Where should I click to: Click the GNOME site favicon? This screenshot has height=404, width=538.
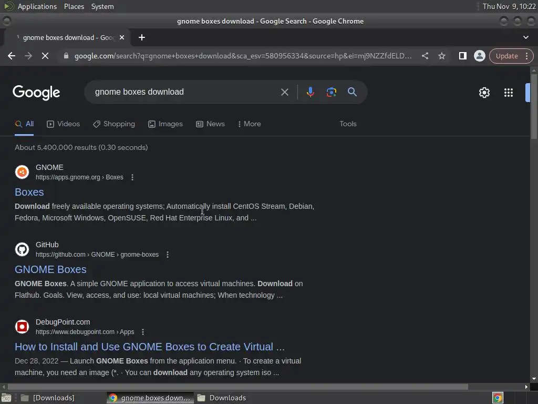click(x=22, y=172)
